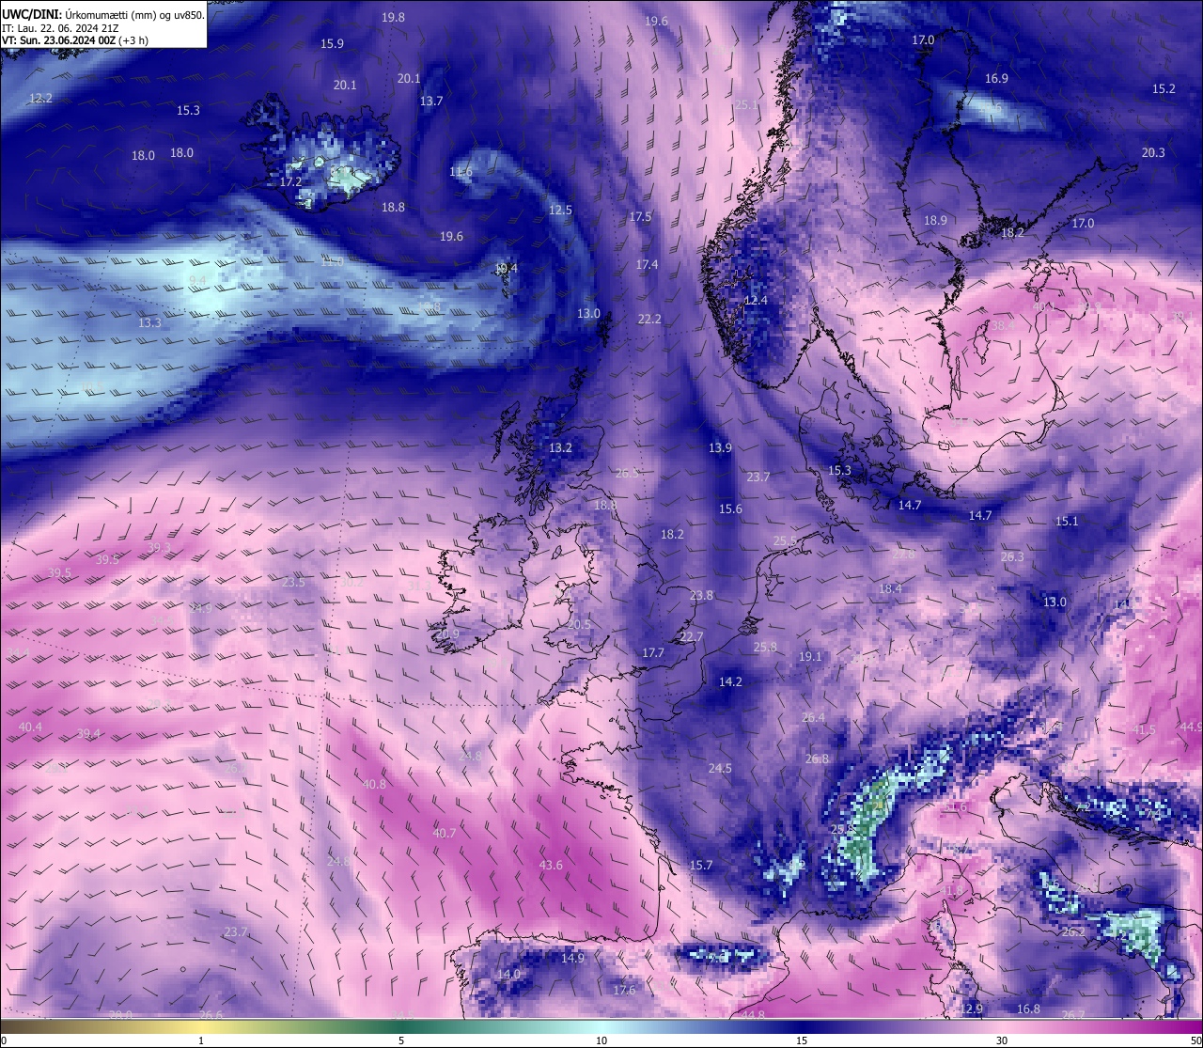Click the 13.7 value northeast of Iceland

coord(431,102)
